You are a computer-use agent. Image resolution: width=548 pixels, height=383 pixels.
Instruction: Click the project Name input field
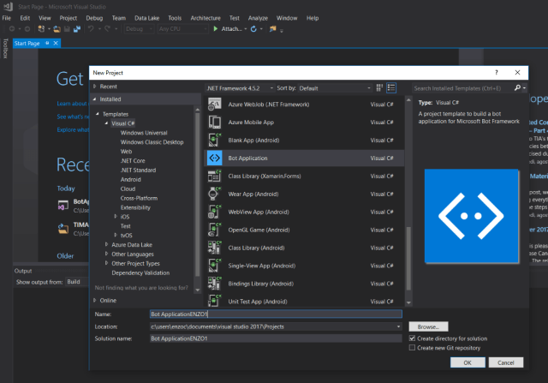pos(276,314)
